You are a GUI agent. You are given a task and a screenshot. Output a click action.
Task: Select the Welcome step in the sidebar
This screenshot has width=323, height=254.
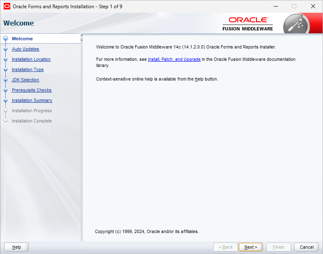(22, 39)
